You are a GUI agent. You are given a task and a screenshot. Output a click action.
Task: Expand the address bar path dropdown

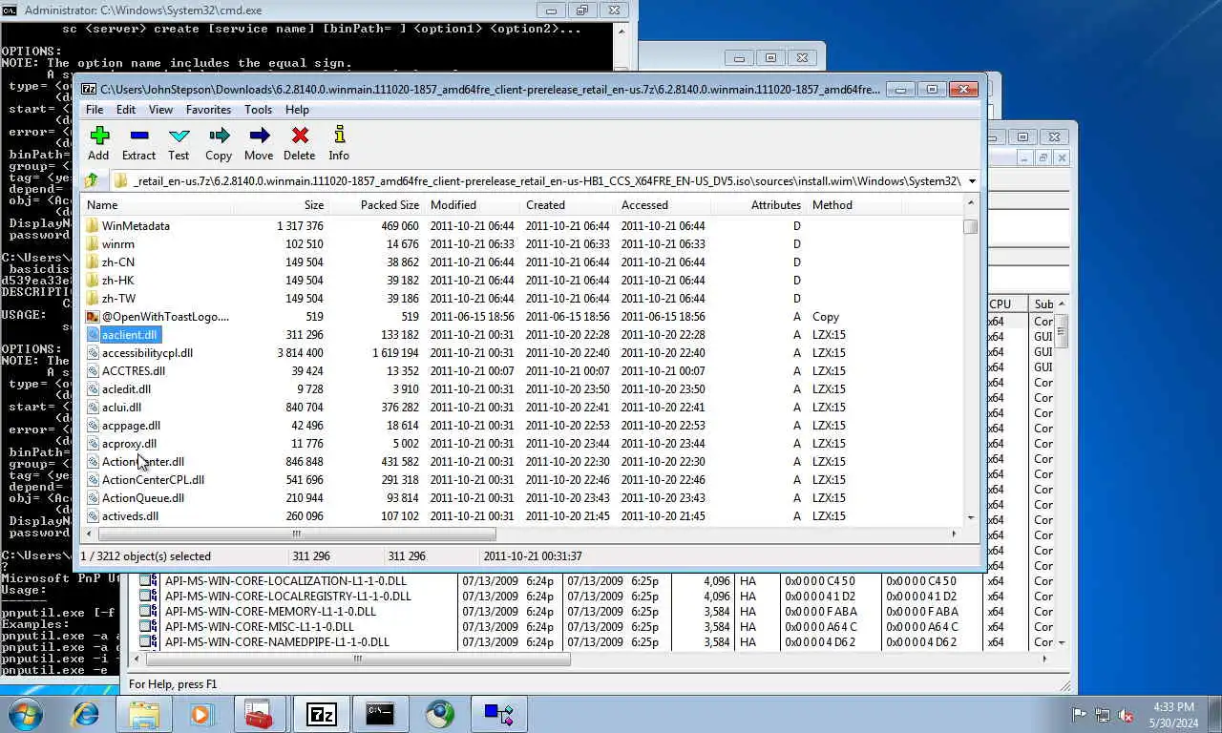(972, 181)
